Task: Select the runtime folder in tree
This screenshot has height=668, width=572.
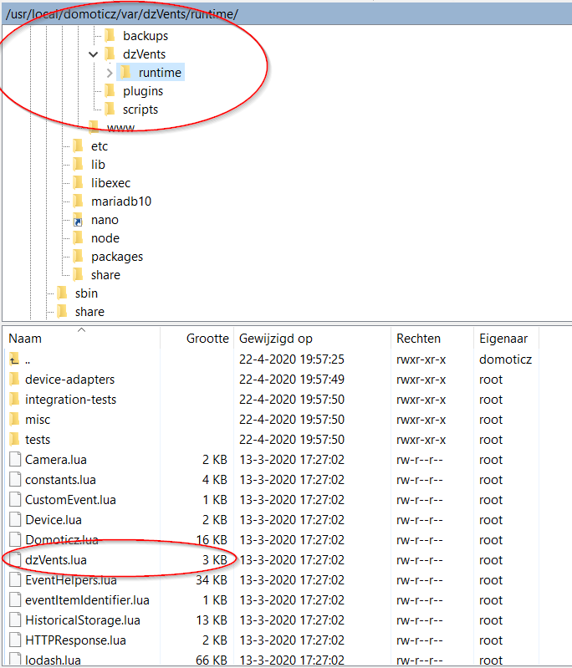Action: [x=160, y=73]
